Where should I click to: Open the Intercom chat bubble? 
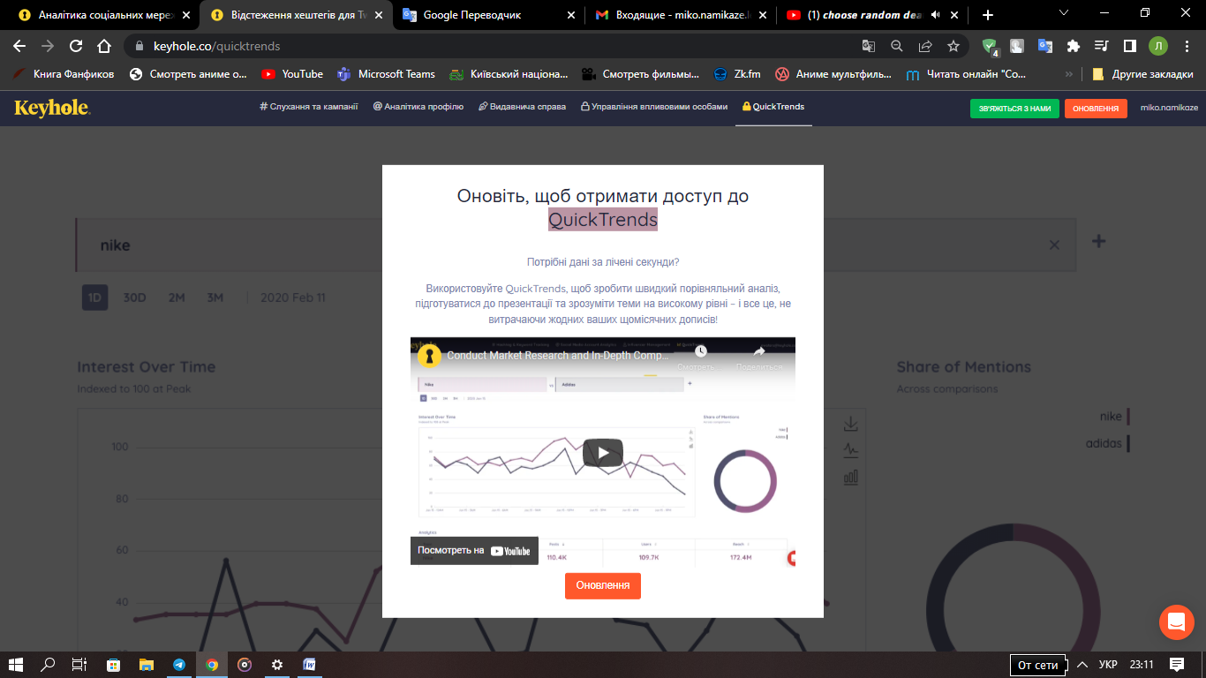coord(1176,622)
